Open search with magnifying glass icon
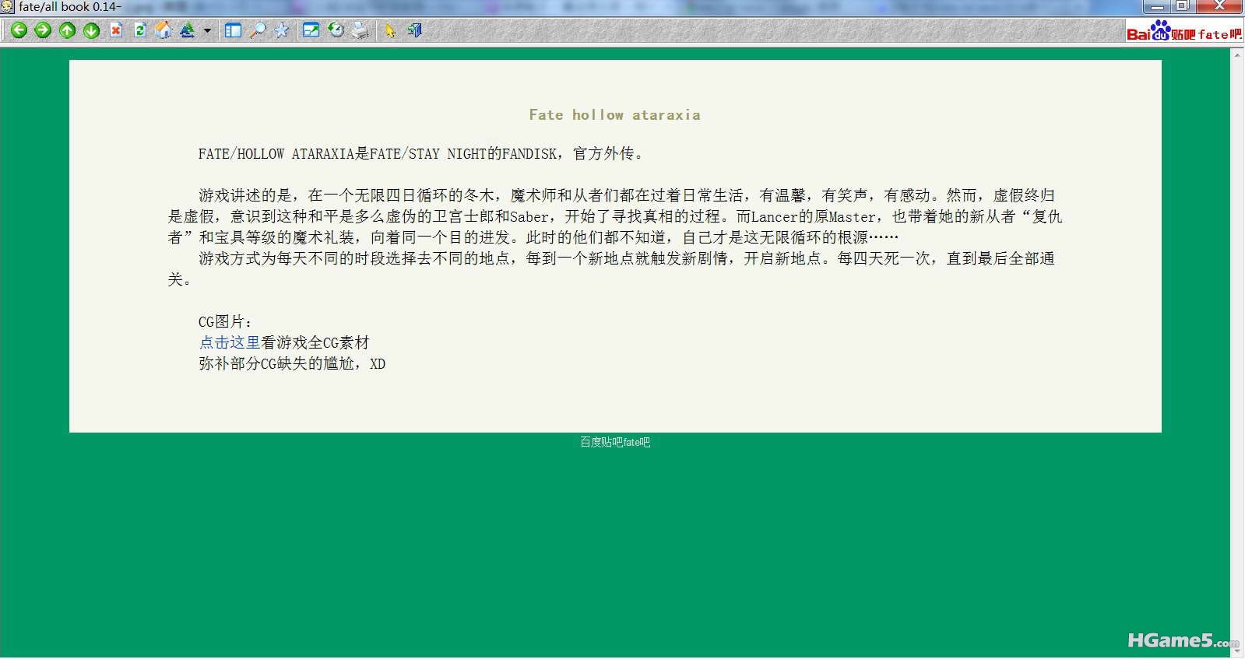 258,30
